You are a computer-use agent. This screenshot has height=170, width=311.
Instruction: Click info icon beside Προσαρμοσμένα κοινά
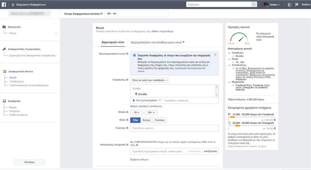pyautogui.click(x=127, y=54)
